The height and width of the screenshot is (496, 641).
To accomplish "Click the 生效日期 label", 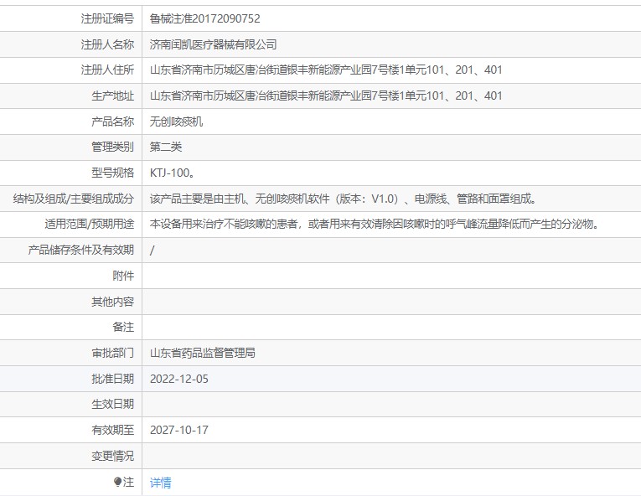I will (113, 404).
